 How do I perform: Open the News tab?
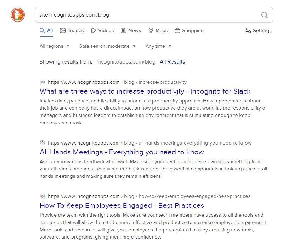coord(131,30)
